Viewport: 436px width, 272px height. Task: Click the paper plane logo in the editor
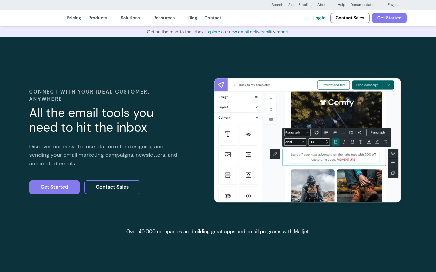[x=221, y=85]
